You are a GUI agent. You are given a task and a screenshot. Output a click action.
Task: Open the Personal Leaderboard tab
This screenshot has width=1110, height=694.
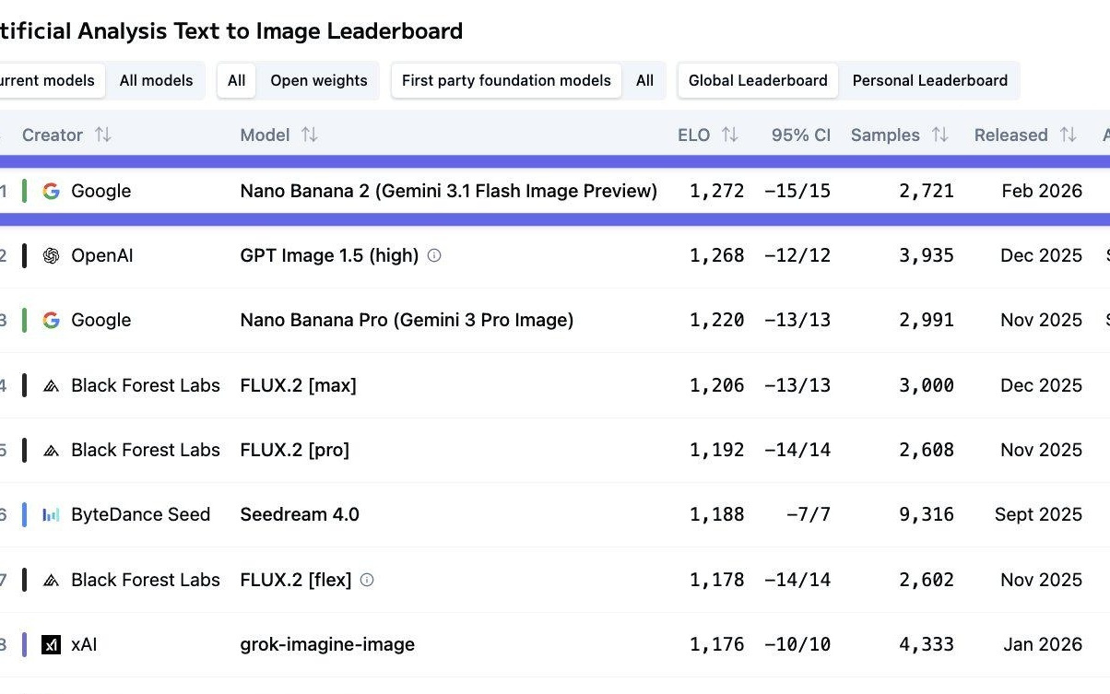[929, 81]
